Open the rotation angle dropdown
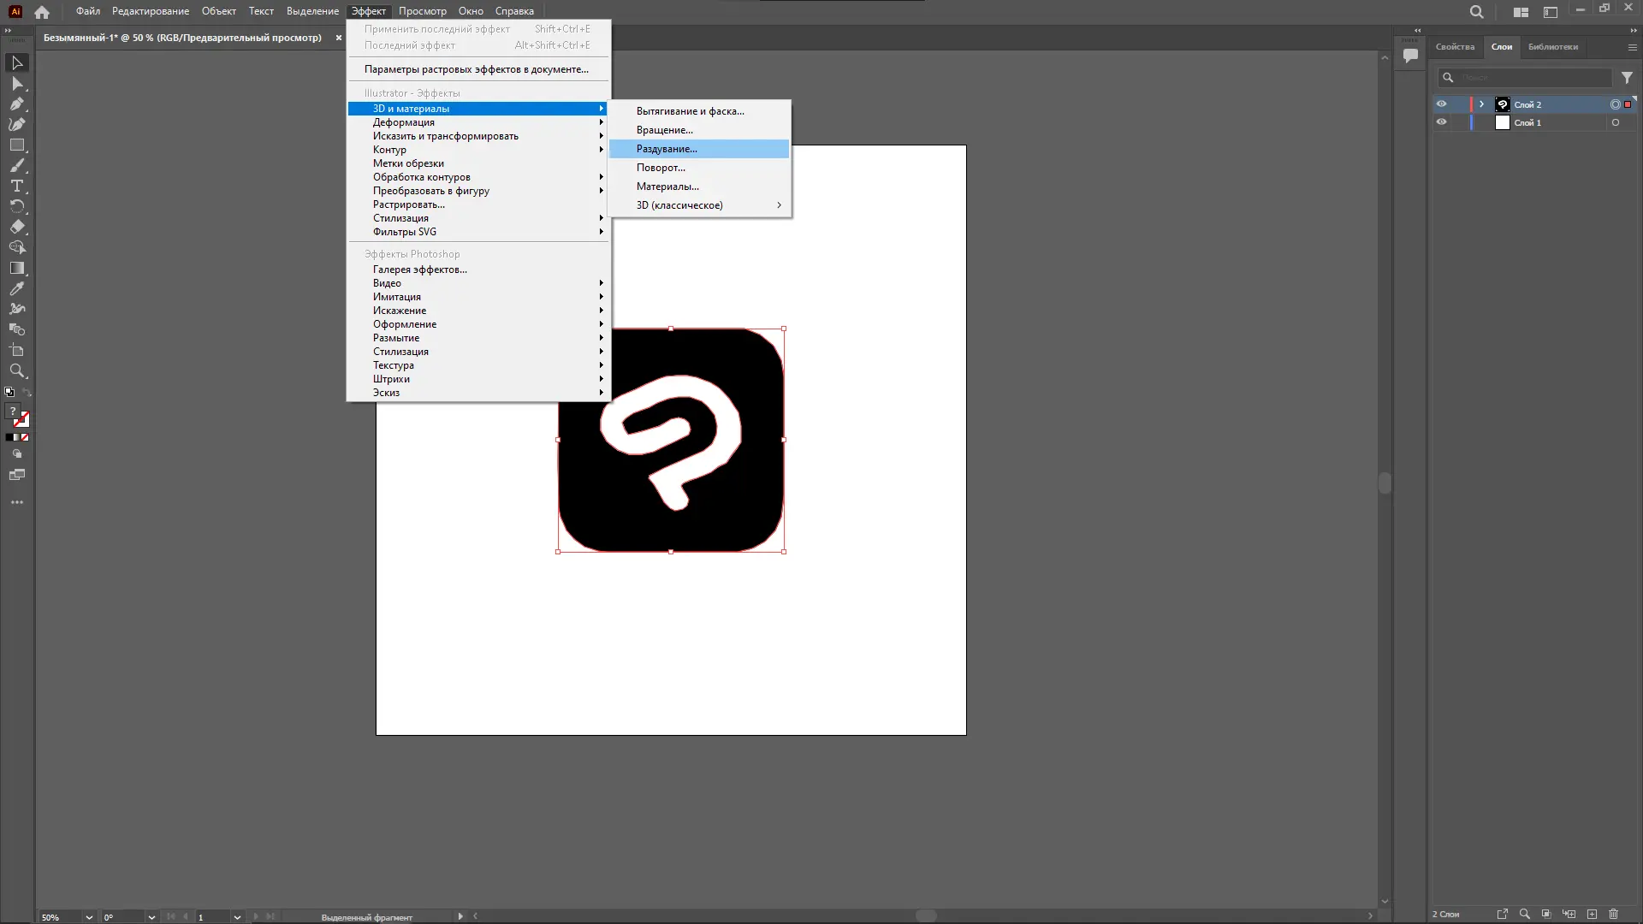This screenshot has width=1643, height=924. pyautogui.click(x=151, y=916)
